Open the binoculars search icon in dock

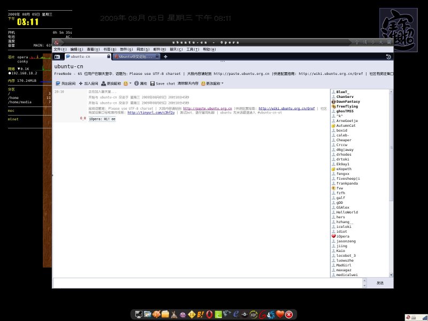click(x=227, y=314)
